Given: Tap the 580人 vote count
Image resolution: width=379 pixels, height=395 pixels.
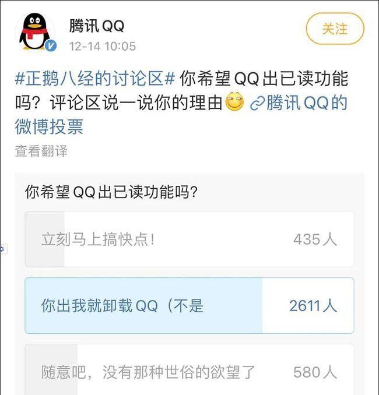Looking at the screenshot, I should click(315, 372).
